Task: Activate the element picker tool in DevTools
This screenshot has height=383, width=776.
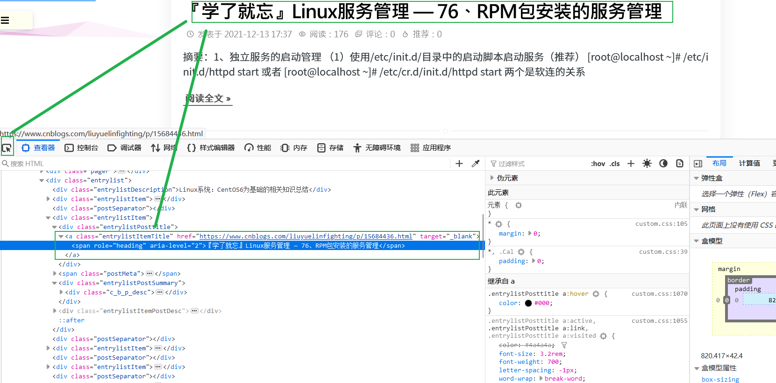Action: (x=7, y=148)
